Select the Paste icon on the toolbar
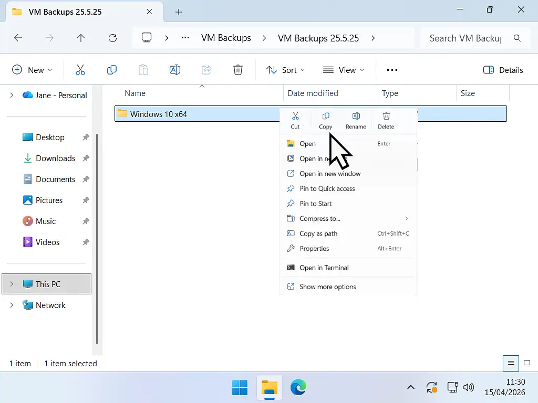 click(143, 69)
